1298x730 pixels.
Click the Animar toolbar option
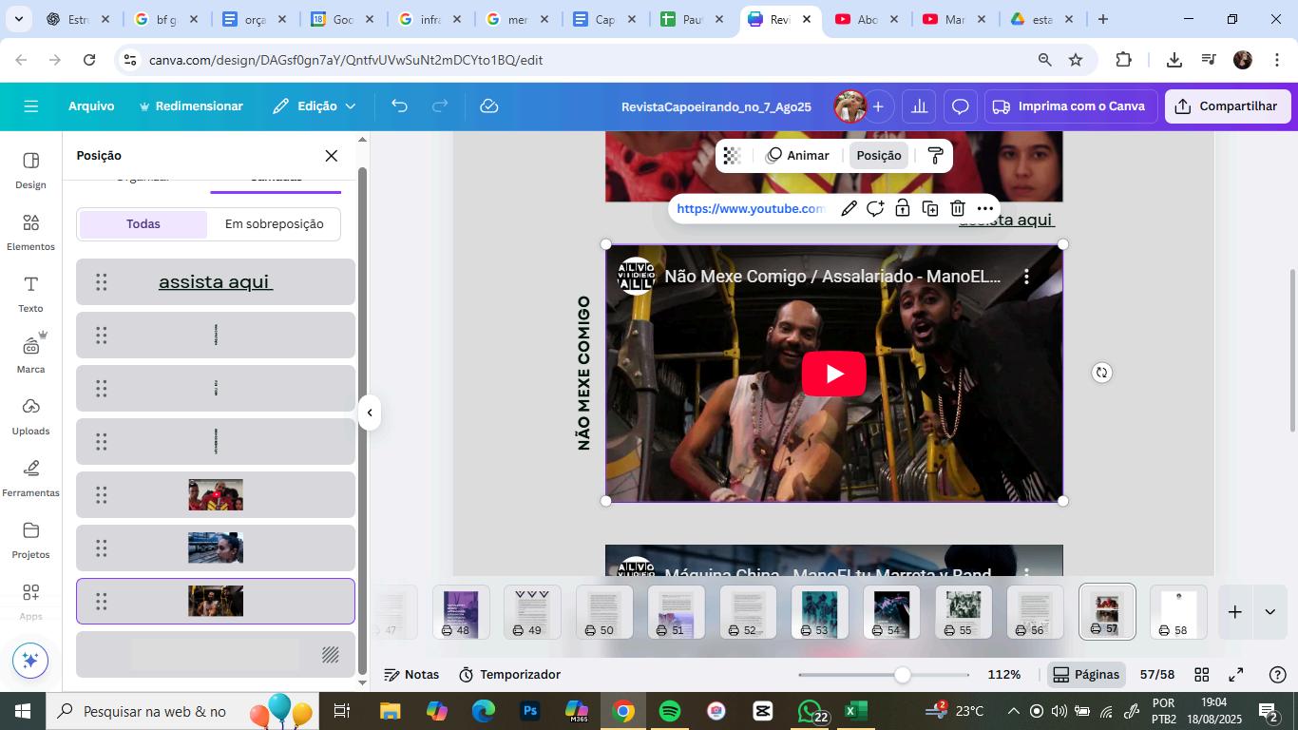[798, 156]
